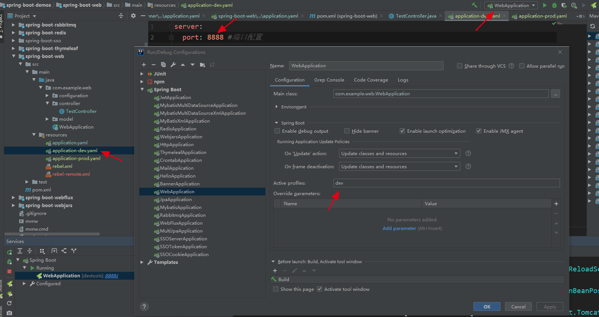Click the Build project hammer icon
Image resolution: width=599 pixels, height=317 pixels.
475,5
